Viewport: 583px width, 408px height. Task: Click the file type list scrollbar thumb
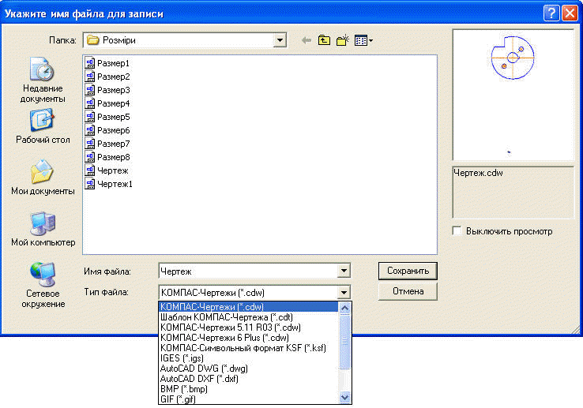(x=344, y=342)
